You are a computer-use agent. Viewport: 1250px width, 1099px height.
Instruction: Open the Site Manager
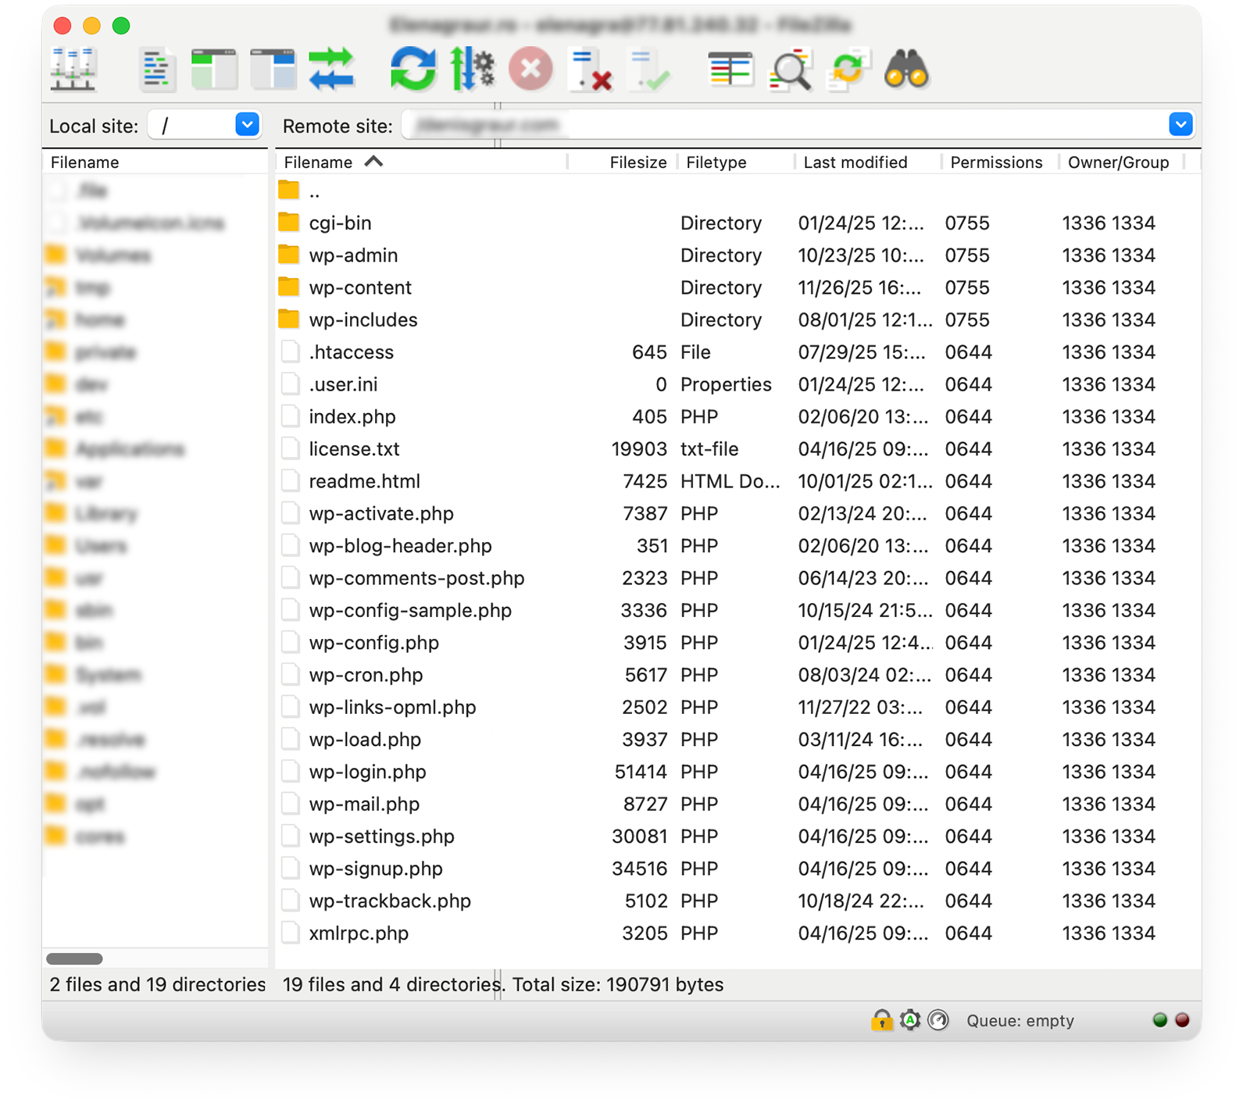(x=74, y=69)
